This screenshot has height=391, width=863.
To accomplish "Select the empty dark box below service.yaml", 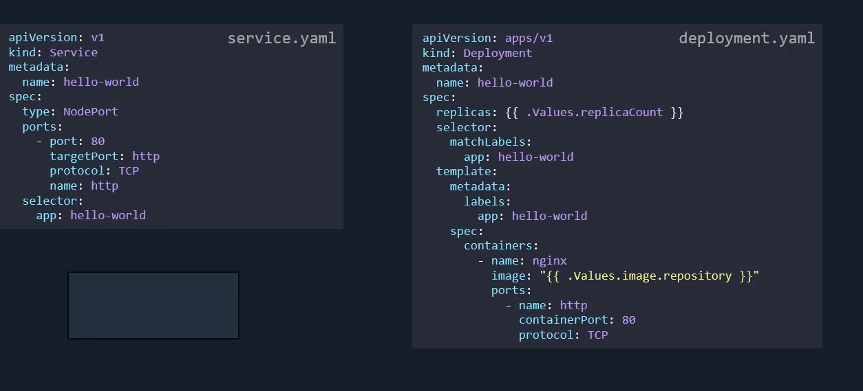I will (x=153, y=305).
